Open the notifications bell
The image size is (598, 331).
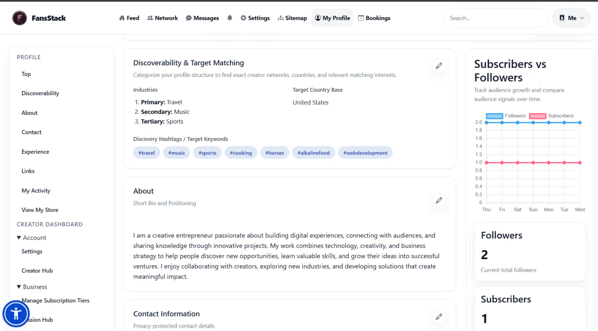(x=230, y=18)
